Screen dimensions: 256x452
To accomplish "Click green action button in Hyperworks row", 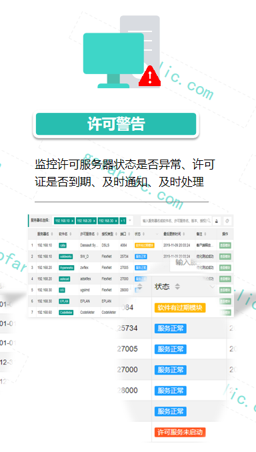I will pos(225,268).
